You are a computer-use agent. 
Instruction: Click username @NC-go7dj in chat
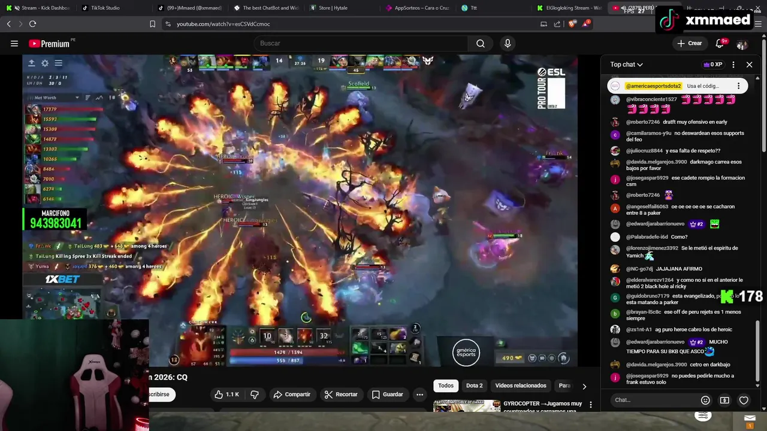click(x=640, y=269)
